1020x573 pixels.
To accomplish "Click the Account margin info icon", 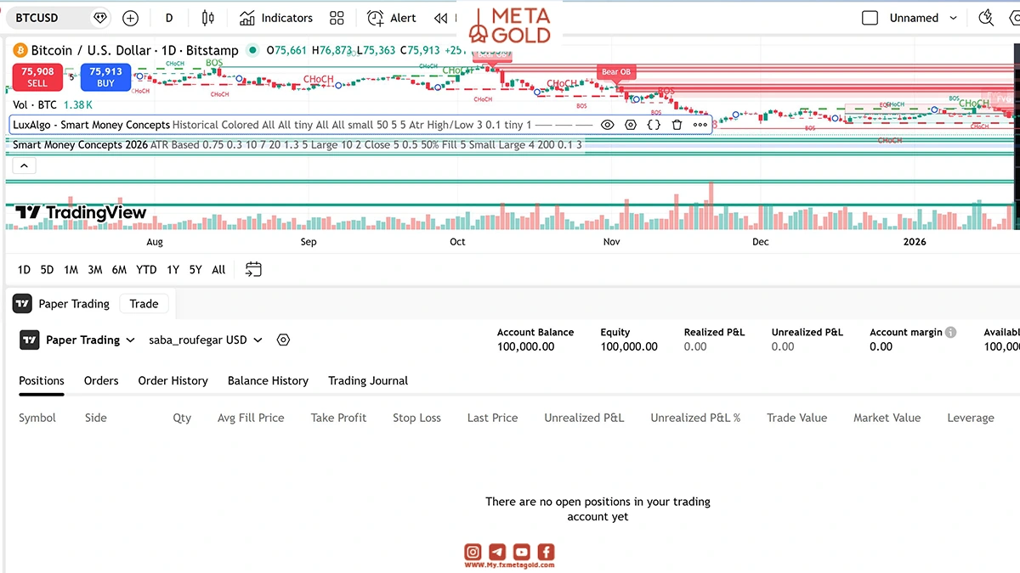I will (x=950, y=333).
